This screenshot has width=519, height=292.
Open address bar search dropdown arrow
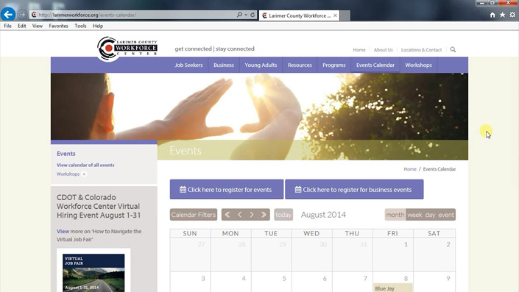coord(246,15)
